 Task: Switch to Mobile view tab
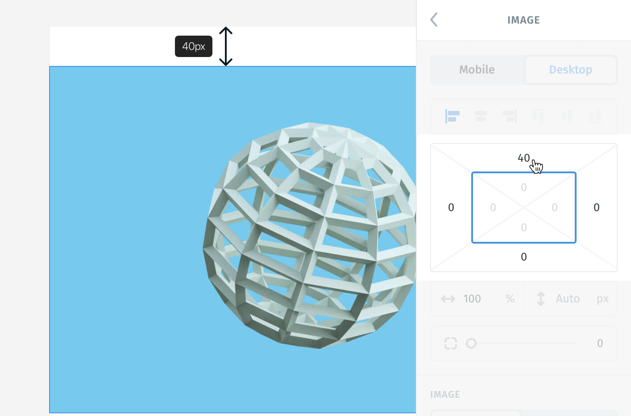[x=477, y=69]
